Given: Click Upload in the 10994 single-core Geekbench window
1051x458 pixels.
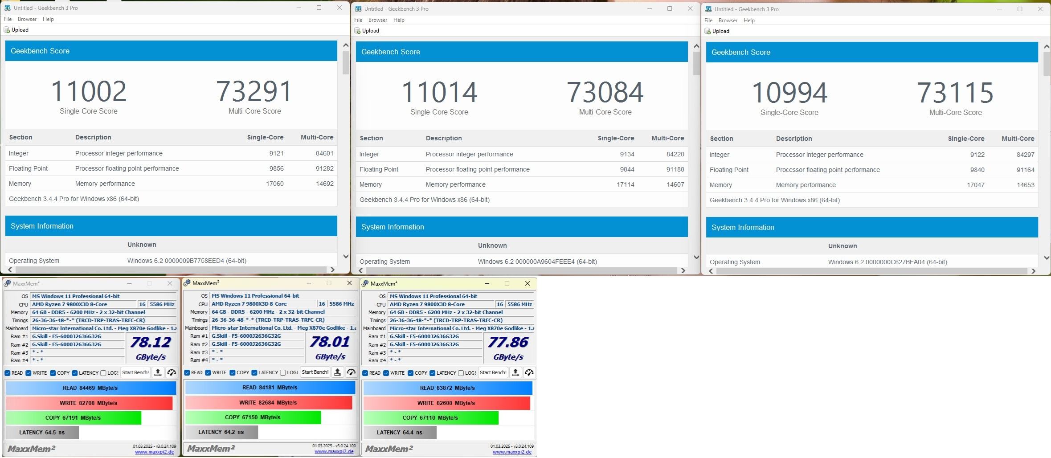Looking at the screenshot, I should [x=717, y=31].
